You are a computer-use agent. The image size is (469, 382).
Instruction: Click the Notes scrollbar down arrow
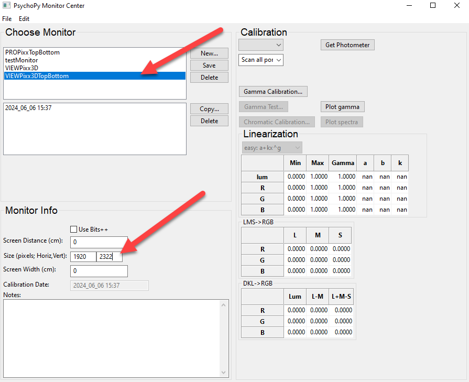(224, 372)
